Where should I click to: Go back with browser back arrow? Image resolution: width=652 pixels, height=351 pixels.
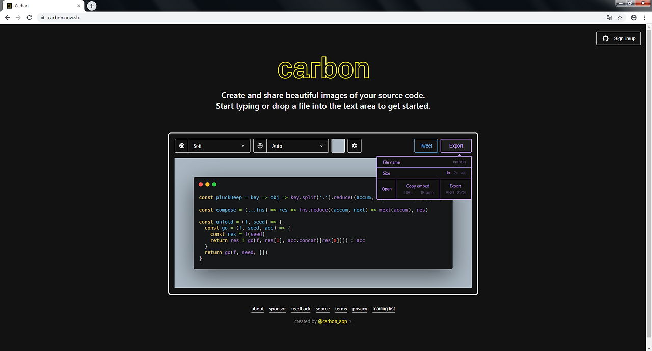click(7, 17)
